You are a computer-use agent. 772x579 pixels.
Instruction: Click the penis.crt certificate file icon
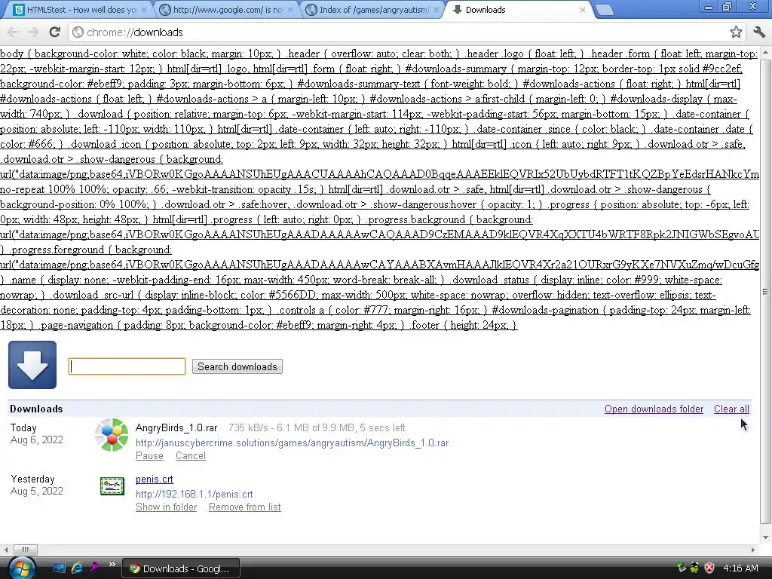112,486
